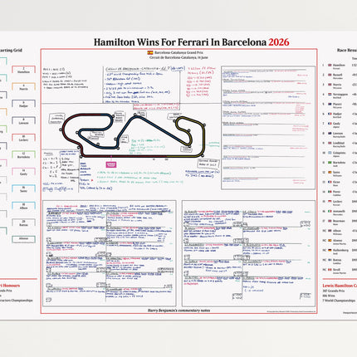The height and width of the screenshot is (357, 357).
Task: Click 'Bearman' in the Race Results list
Action: click(339, 221)
